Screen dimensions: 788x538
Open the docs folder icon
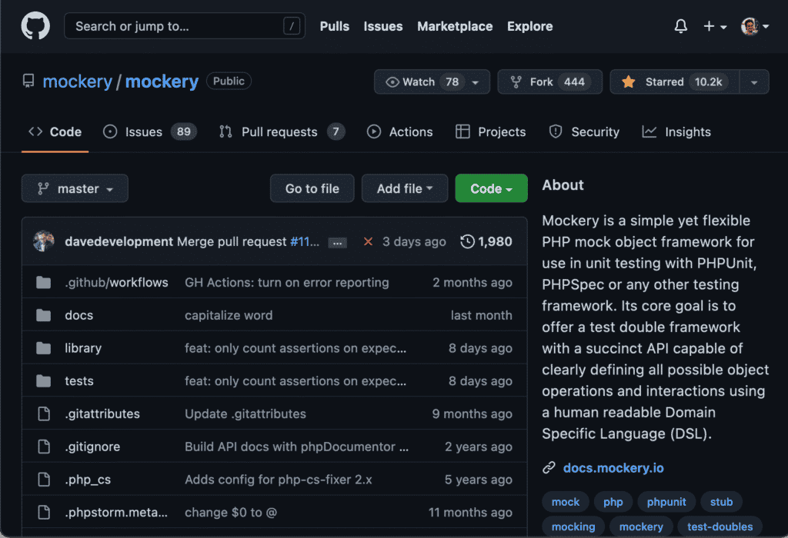pos(43,314)
